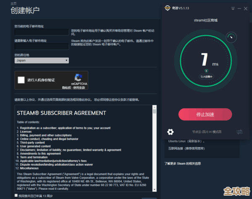Open the Japan country of residence dropdown
This screenshot has width=252, height=199.
click(x=42, y=61)
